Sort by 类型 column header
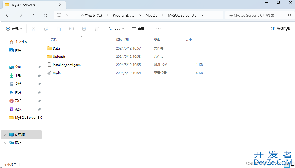295x168 pixels. click(157, 40)
